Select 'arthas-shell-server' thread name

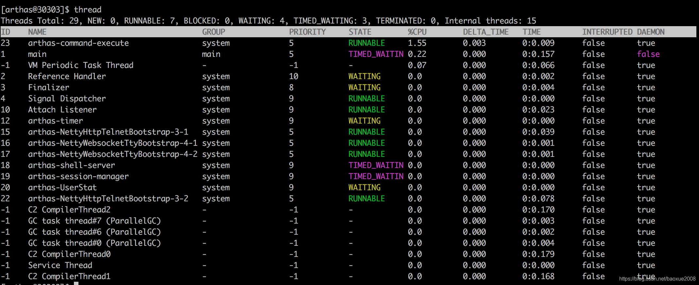72,165
